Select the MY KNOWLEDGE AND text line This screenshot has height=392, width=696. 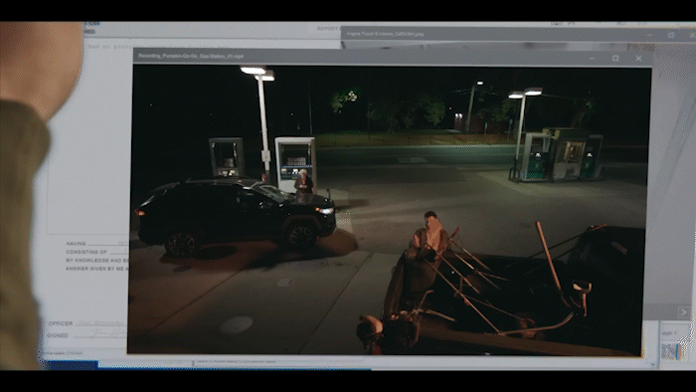point(96,261)
